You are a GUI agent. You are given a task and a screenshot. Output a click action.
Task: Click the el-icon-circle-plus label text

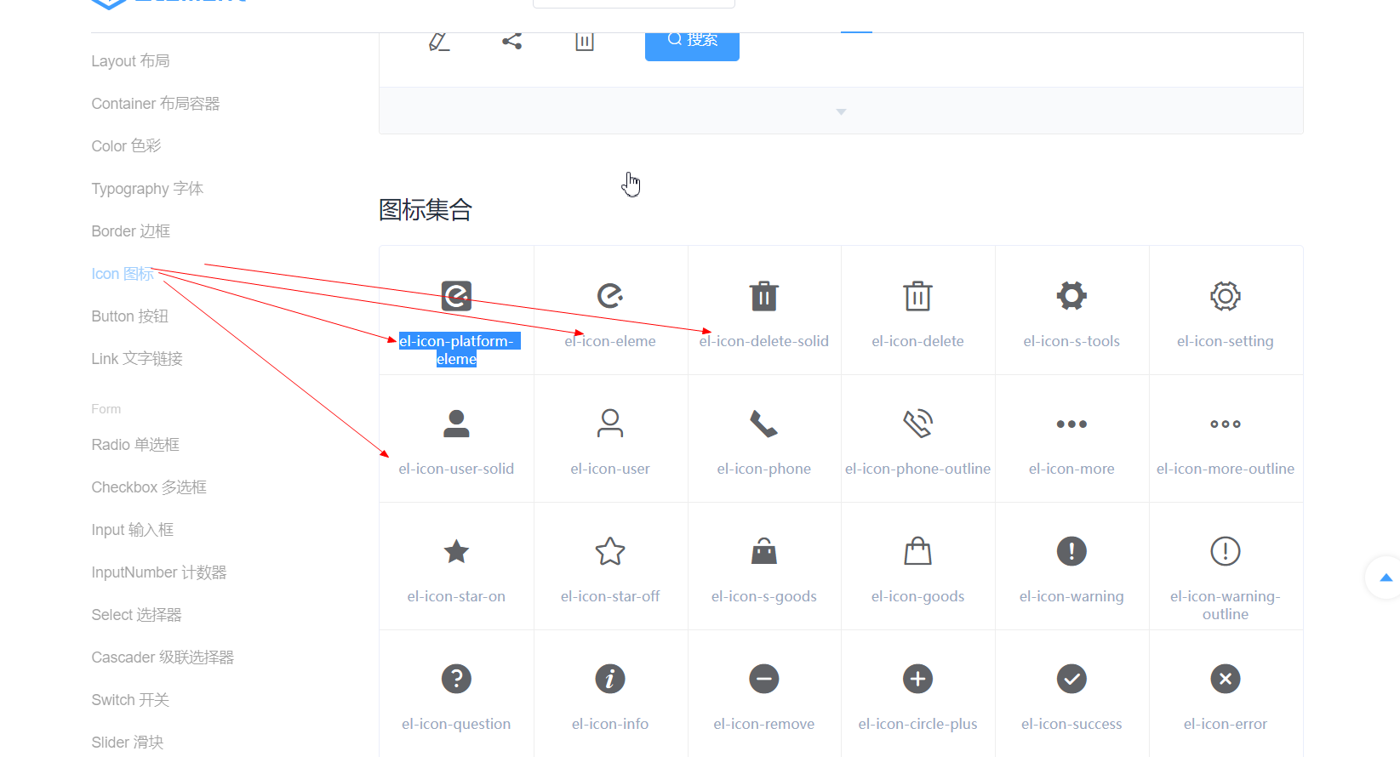(x=917, y=724)
